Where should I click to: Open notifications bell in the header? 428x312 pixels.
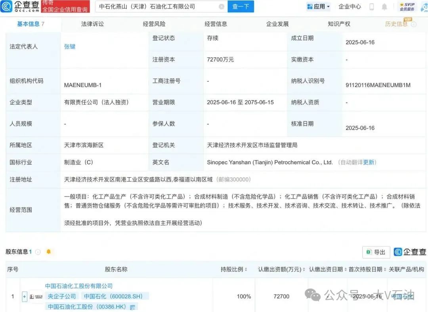coord(384,7)
